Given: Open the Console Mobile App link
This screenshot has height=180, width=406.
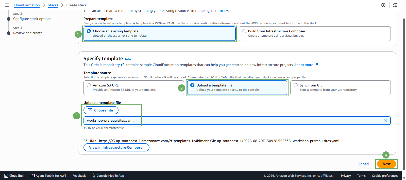Looking at the screenshot, I should (108, 176).
